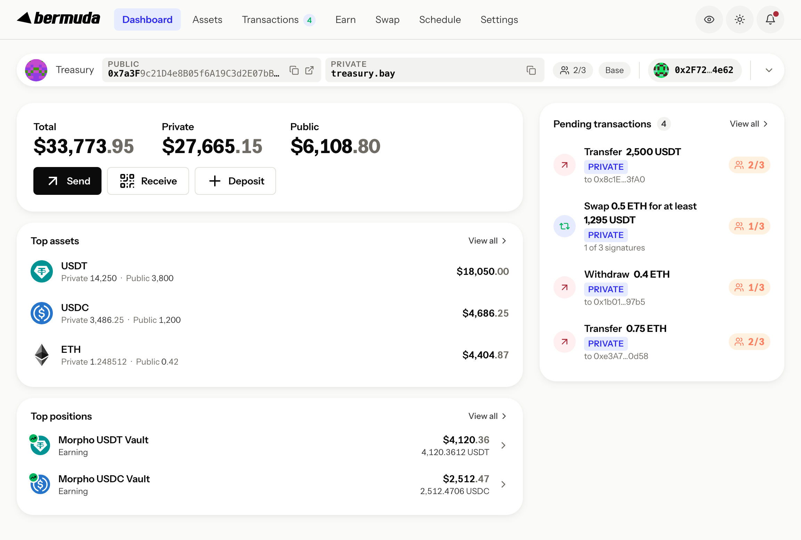The height and width of the screenshot is (540, 801).
Task: Go to the Schedule tab
Action: click(x=440, y=19)
